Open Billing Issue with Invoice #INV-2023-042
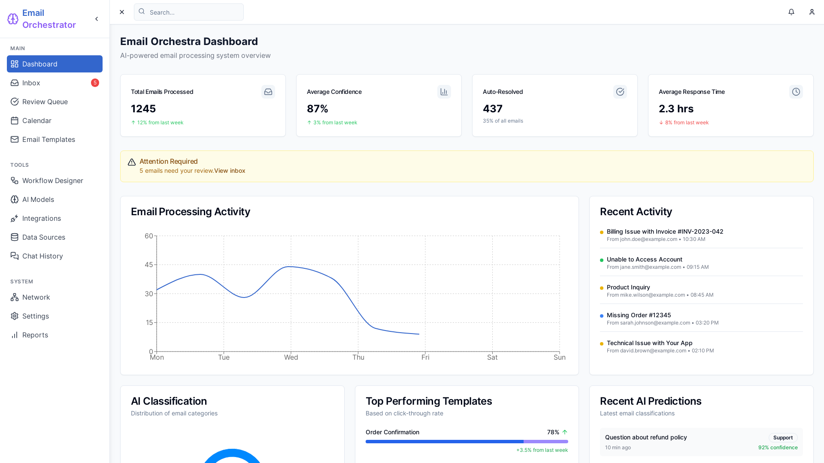The width and height of the screenshot is (824, 463). coord(701,235)
